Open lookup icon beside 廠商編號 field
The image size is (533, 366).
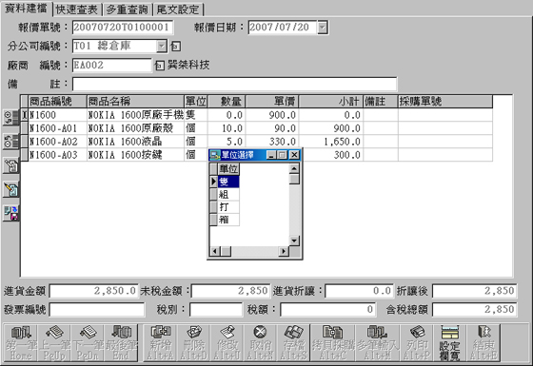(x=160, y=66)
